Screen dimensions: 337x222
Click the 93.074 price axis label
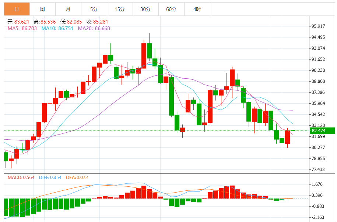pyautogui.click(x=318, y=48)
